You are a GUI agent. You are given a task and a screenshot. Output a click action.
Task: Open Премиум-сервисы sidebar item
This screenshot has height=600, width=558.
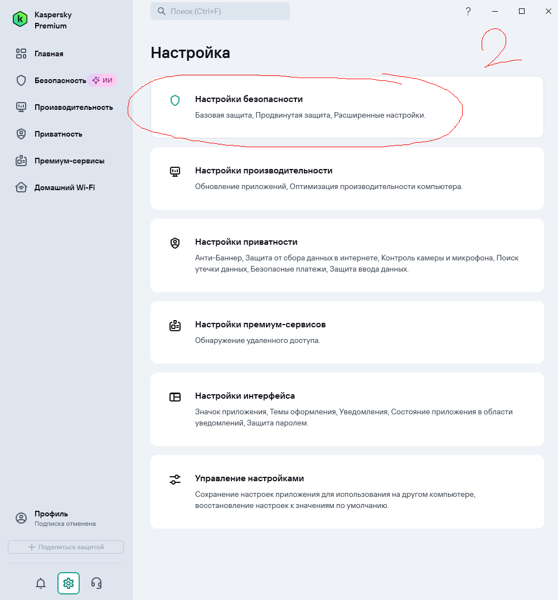pos(69,161)
